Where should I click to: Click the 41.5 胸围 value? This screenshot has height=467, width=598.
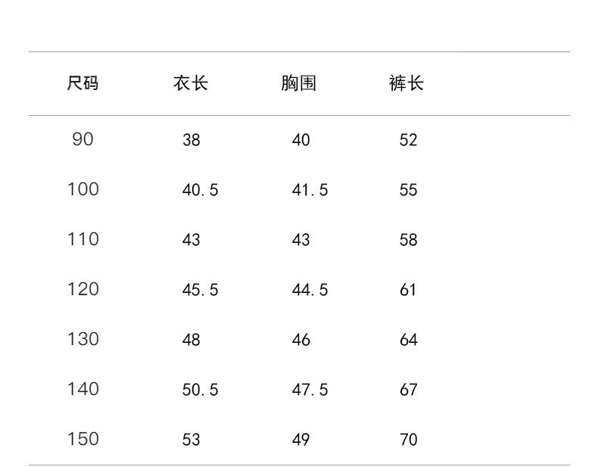click(310, 190)
